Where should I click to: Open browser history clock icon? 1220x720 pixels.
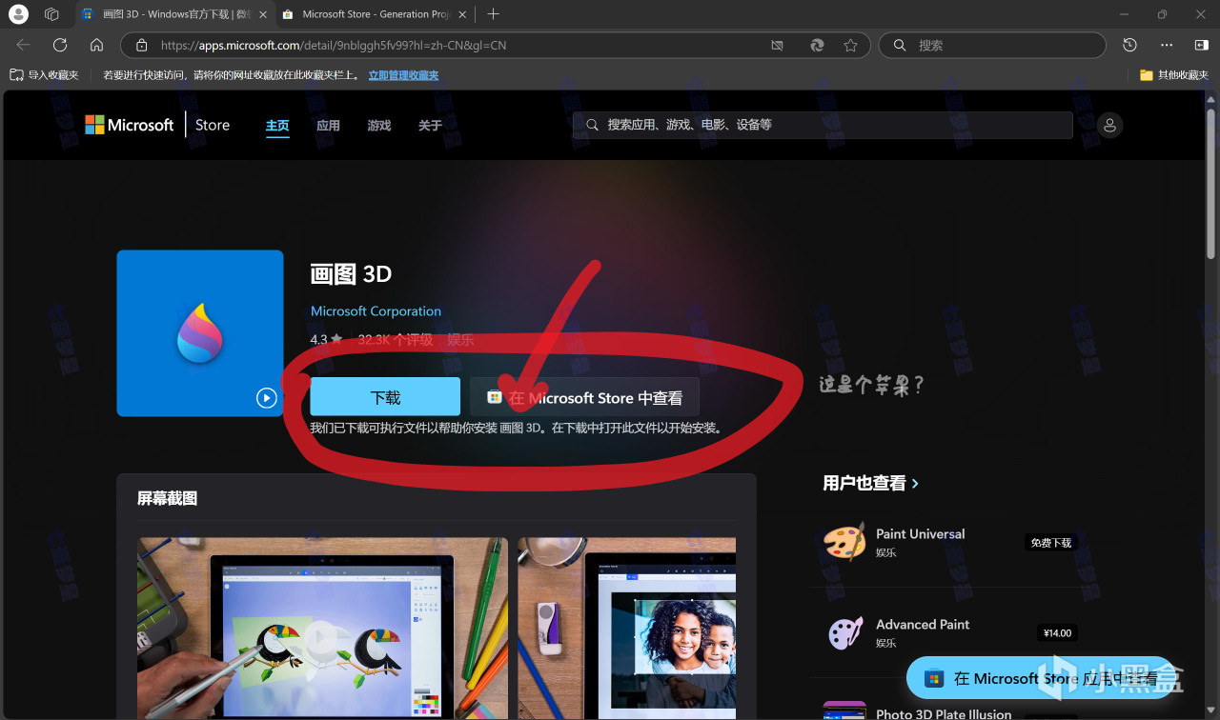tap(1129, 45)
